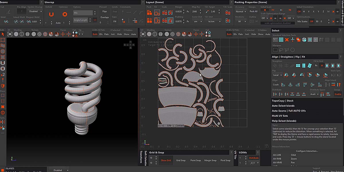Click the blue grid island selection icon
344x172 pixels.
281,40
